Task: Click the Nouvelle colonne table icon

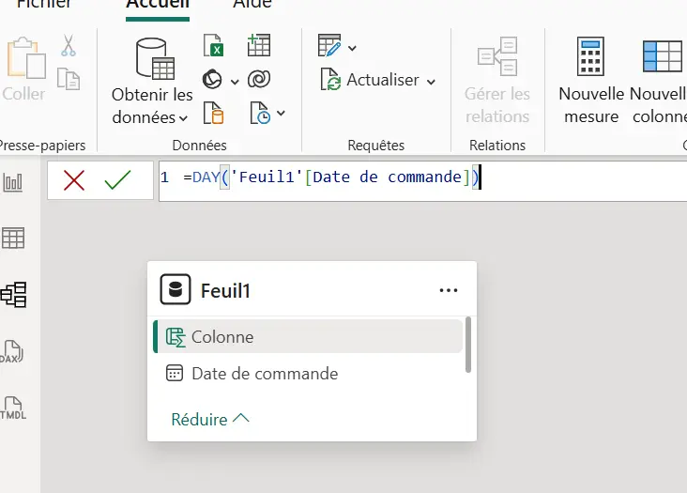Action: pyautogui.click(x=662, y=56)
